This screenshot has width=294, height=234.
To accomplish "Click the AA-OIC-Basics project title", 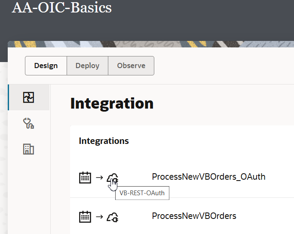I will 62,7.
